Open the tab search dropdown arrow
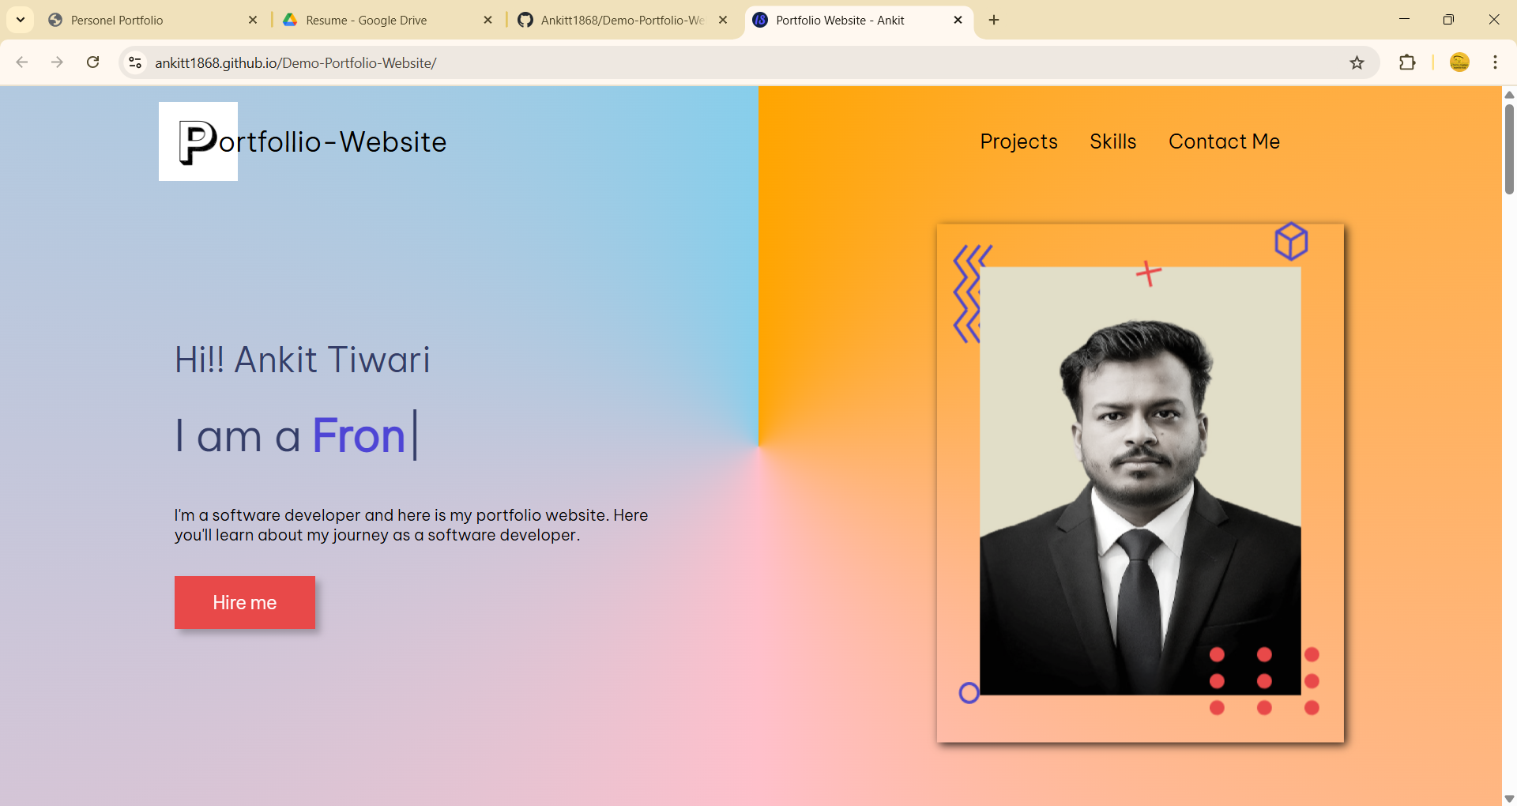 [x=20, y=20]
